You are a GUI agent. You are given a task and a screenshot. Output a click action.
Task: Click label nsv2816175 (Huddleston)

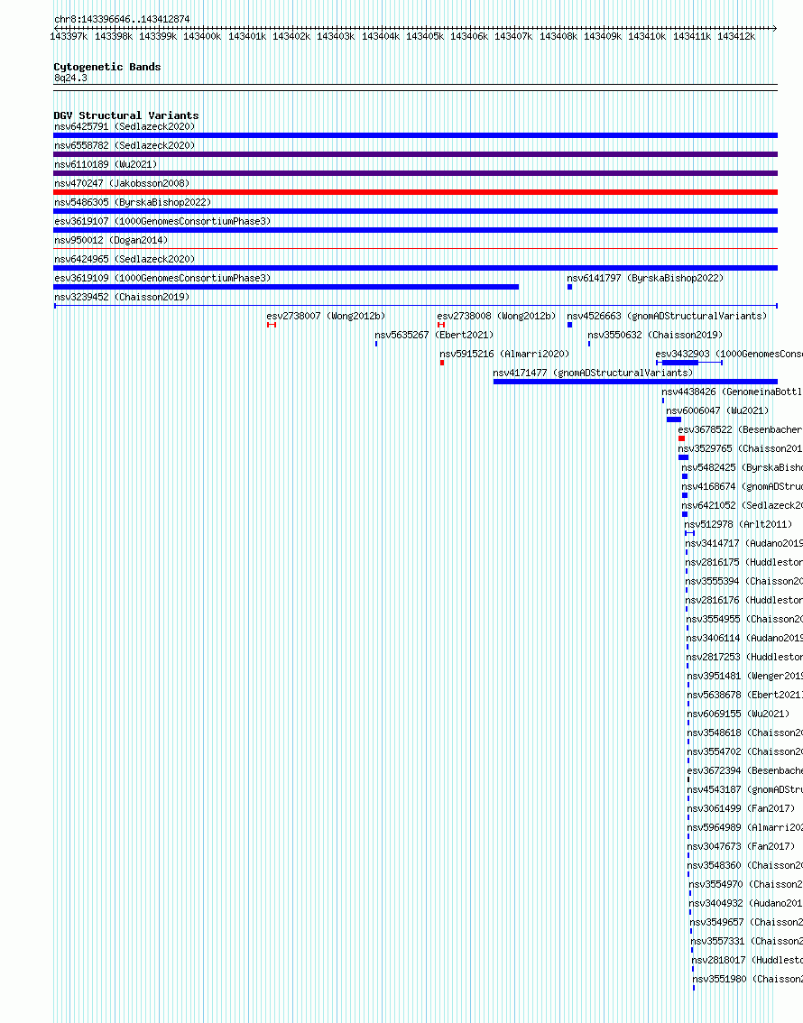[x=743, y=562]
